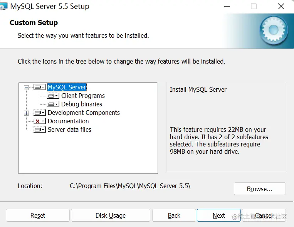Open install-state dropdown icon for Development Components
294x227 pixels.
point(40,113)
